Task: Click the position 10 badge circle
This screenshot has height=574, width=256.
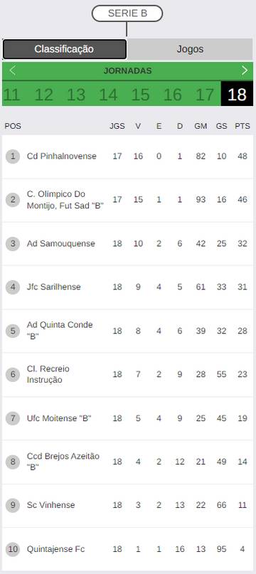Action: [13, 550]
